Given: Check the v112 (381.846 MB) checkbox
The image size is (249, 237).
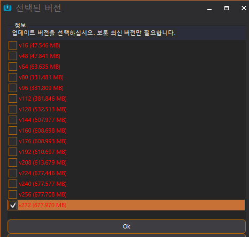Looking at the screenshot, I should coord(13,99).
